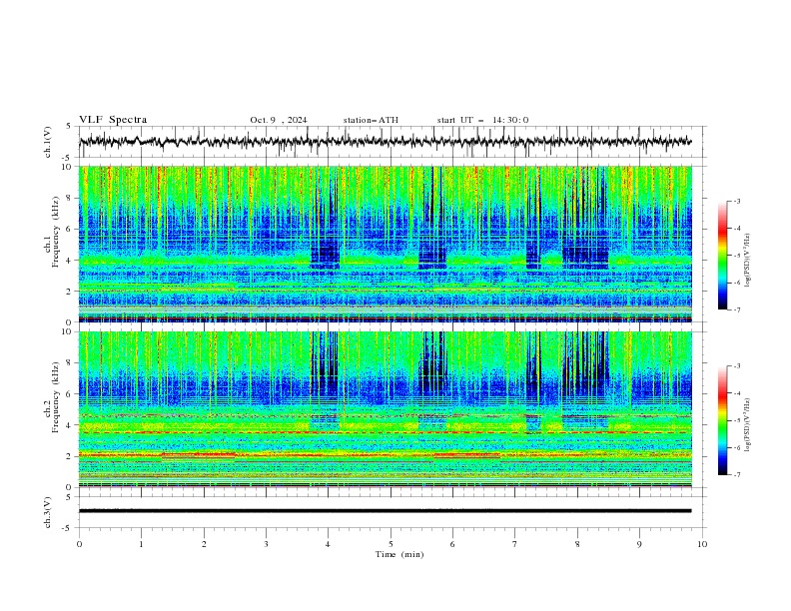
Task: Click the ch.1 colorbar "log(PSD)(V²/Hz)" label
Action: coord(747,261)
